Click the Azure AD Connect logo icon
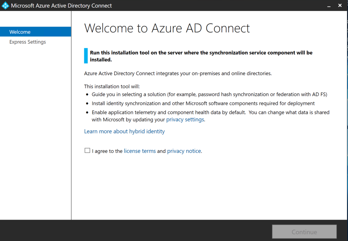 point(5,6)
